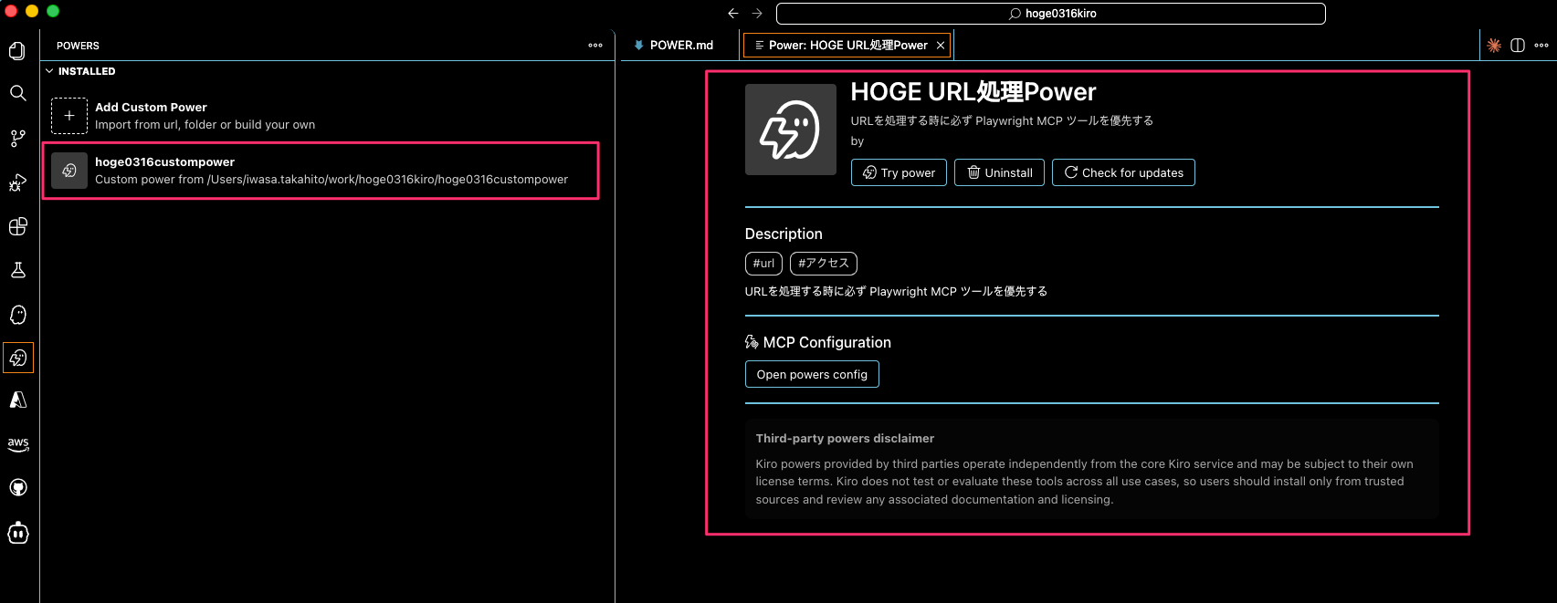Open the Testing flask icon

[x=17, y=270]
